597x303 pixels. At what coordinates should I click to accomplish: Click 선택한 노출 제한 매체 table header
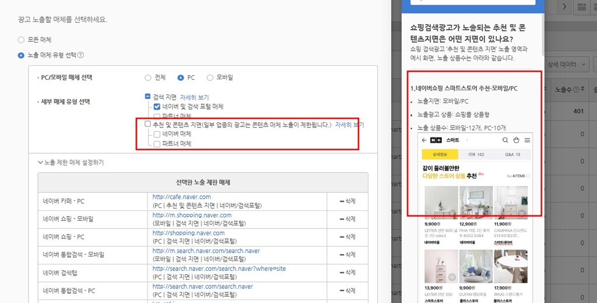[x=203, y=182]
